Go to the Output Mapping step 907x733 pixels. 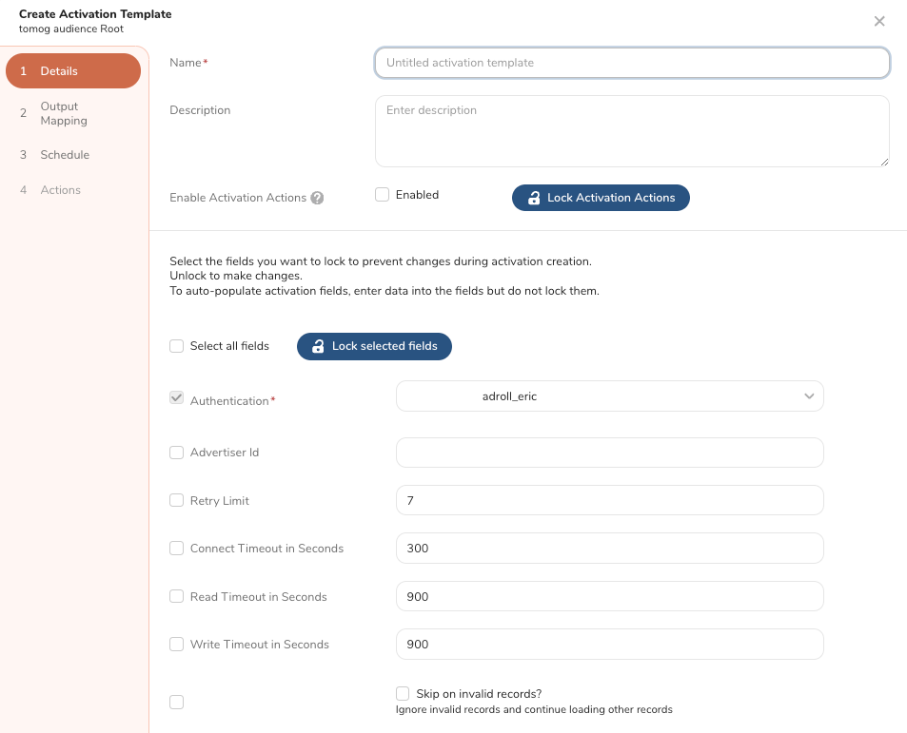64,113
